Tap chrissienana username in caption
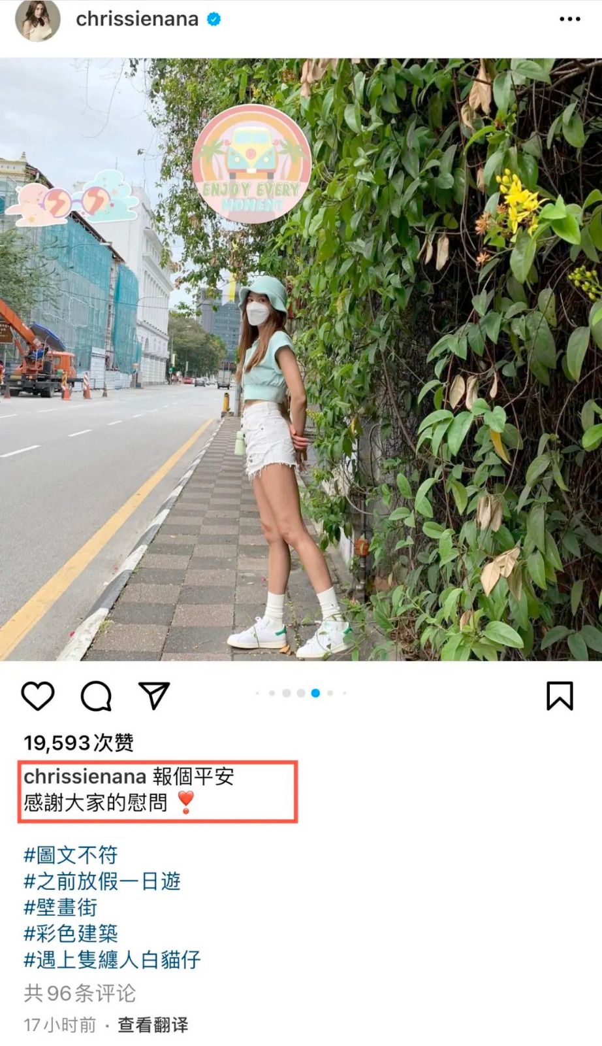 pyautogui.click(x=85, y=777)
